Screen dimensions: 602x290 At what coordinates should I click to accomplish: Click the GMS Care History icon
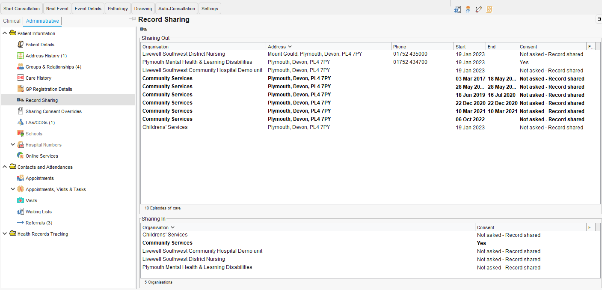tap(21, 78)
